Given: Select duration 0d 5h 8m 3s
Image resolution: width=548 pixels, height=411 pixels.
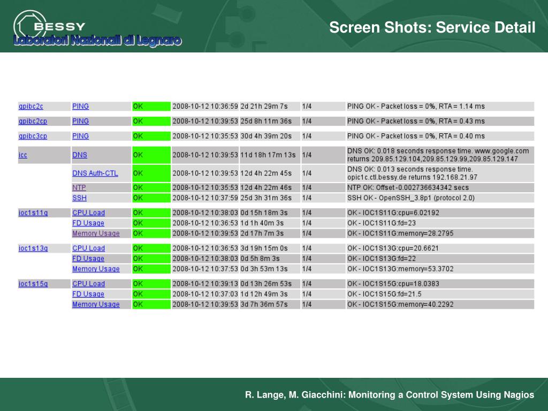Looking at the screenshot, I should [260, 258].
